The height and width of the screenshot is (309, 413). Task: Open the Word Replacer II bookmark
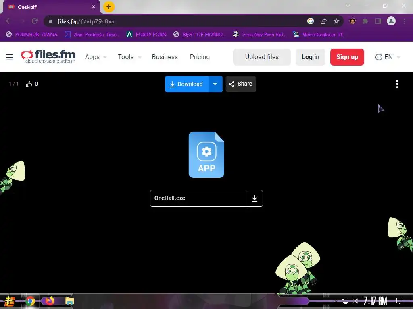(x=318, y=35)
